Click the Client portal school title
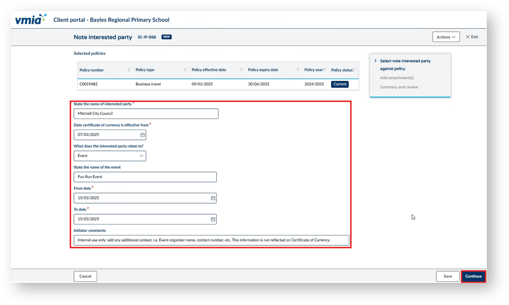Screen dimensions: 509x305 click(111, 20)
